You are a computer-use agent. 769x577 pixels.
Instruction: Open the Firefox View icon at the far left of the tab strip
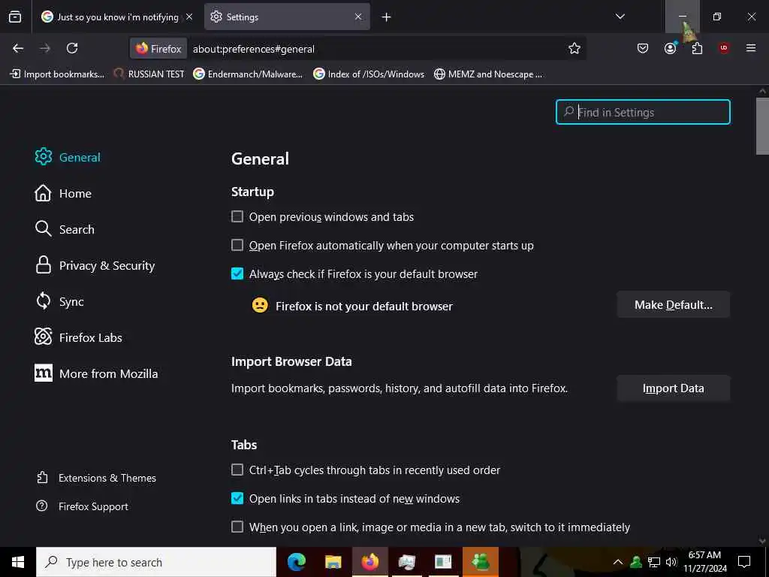click(15, 17)
